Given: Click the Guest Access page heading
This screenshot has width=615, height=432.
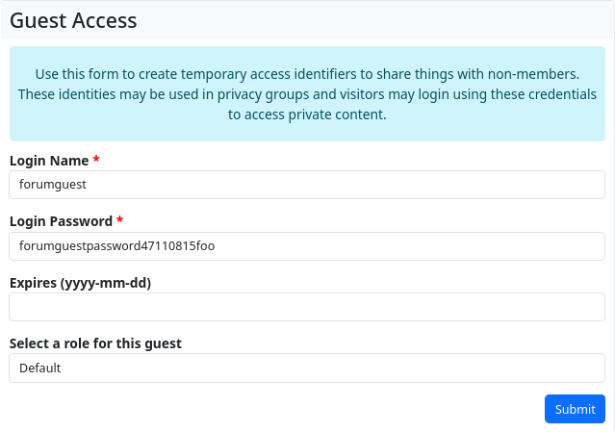Looking at the screenshot, I should click(x=73, y=19).
